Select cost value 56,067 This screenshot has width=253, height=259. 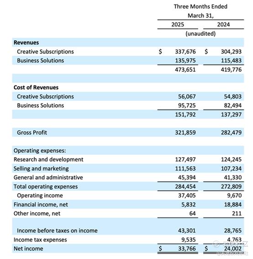pyautogui.click(x=187, y=96)
